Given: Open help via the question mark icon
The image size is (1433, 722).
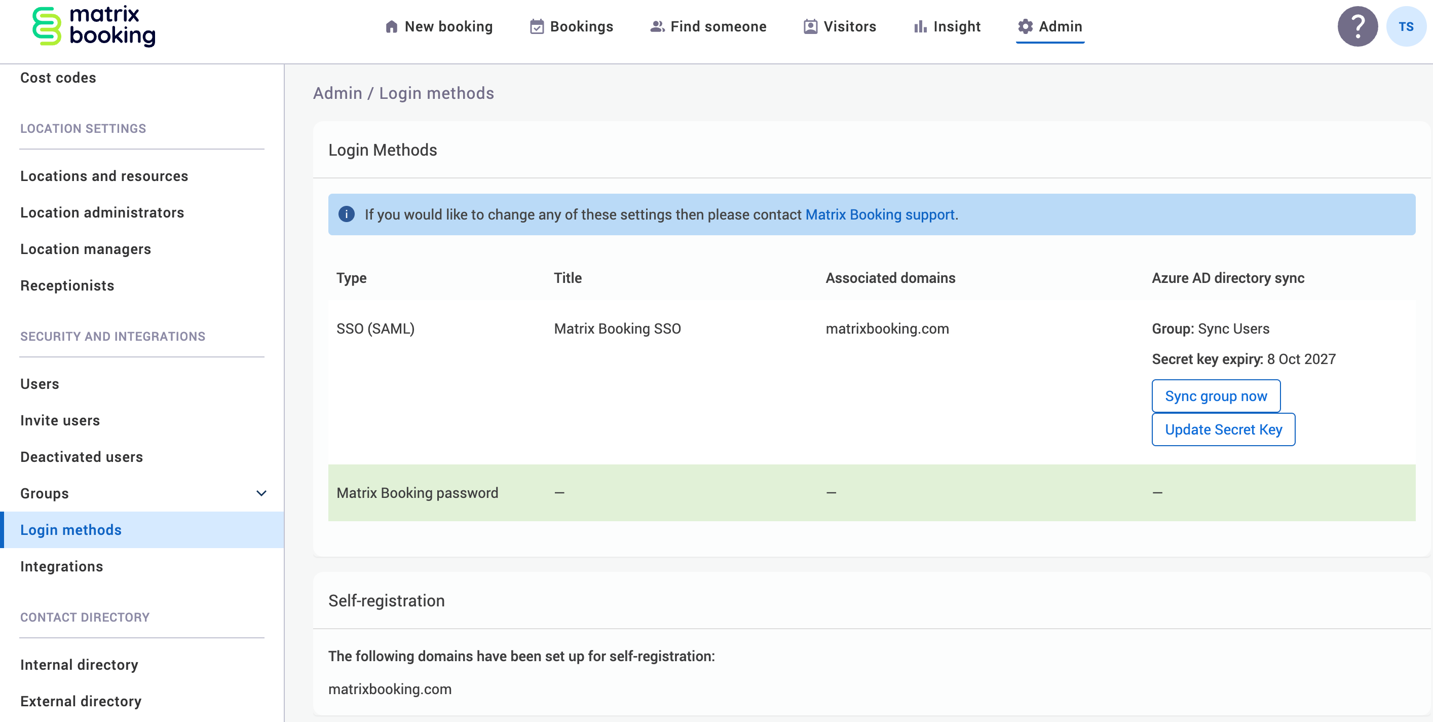Looking at the screenshot, I should 1357,26.
